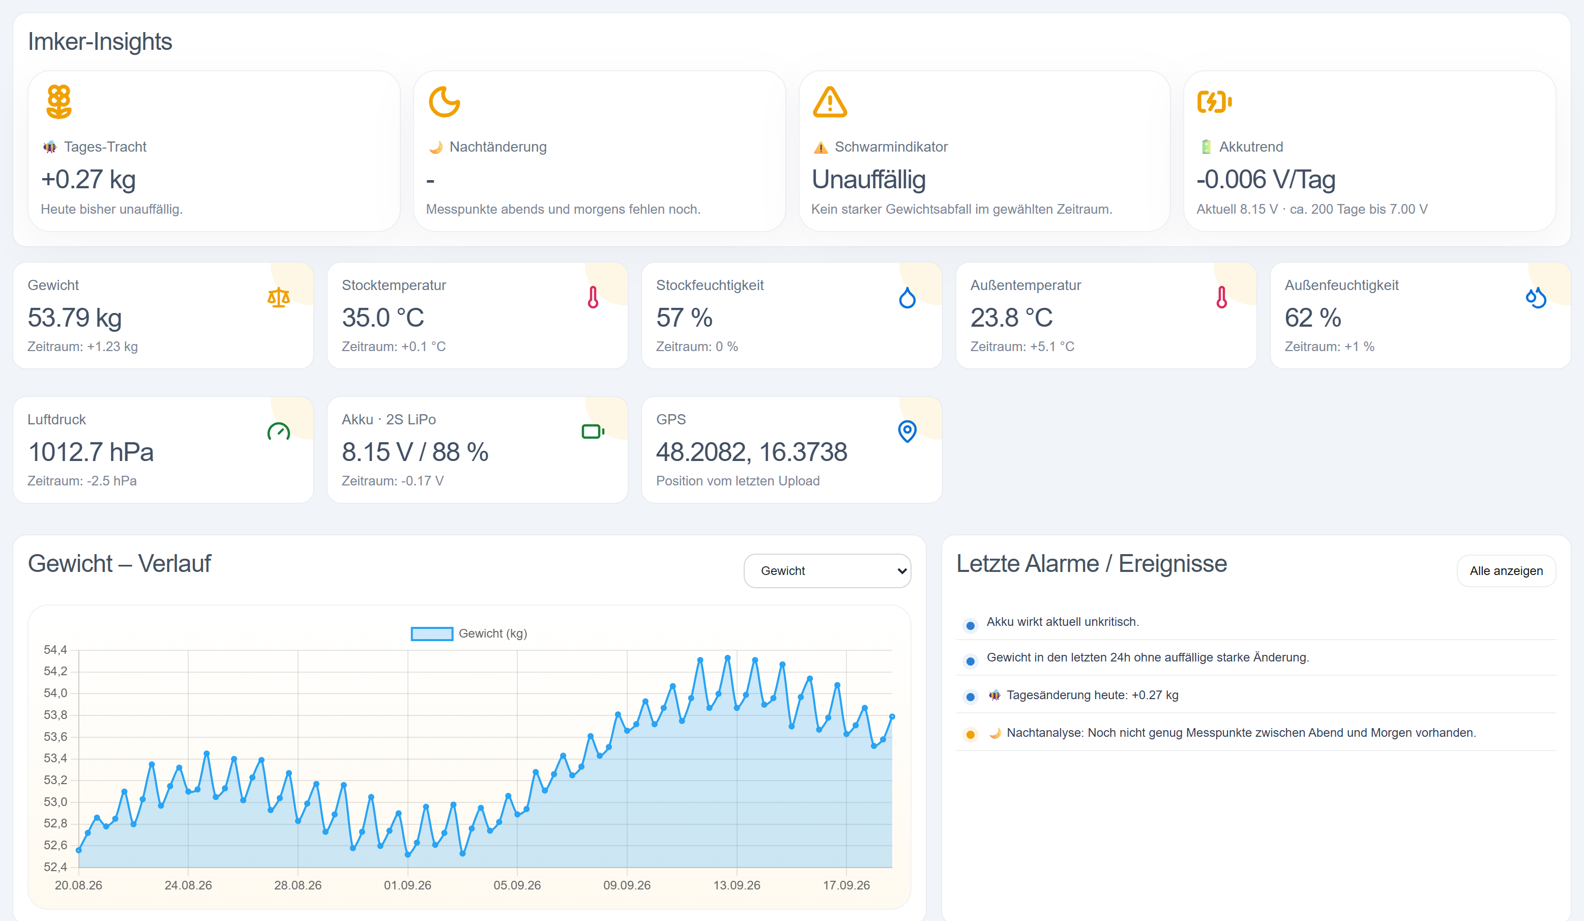Click the 'Akku wirkt aktuell unkritisch.' event row
Screen dimensions: 1584x921
1256,622
